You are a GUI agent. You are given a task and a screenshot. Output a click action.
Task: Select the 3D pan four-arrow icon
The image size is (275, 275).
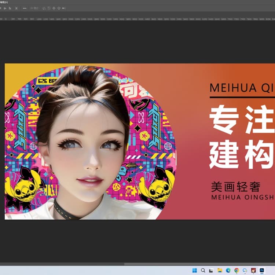[x=54, y=8]
